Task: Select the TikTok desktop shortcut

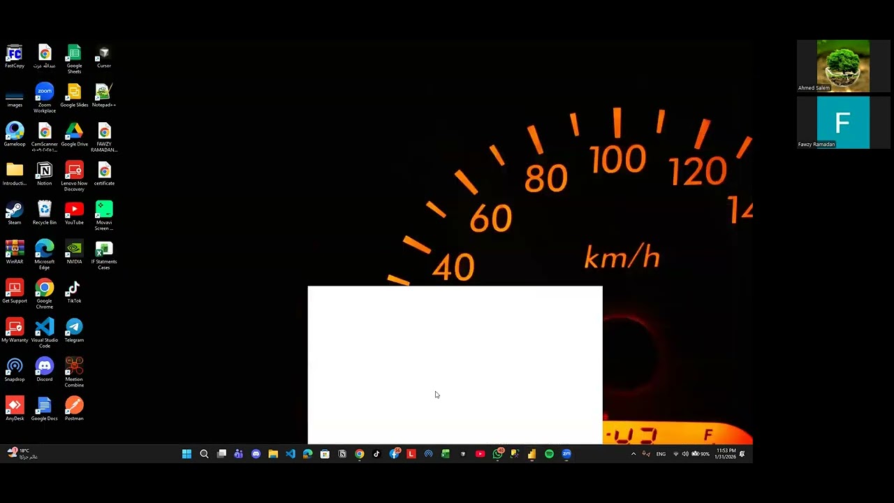Action: click(74, 292)
